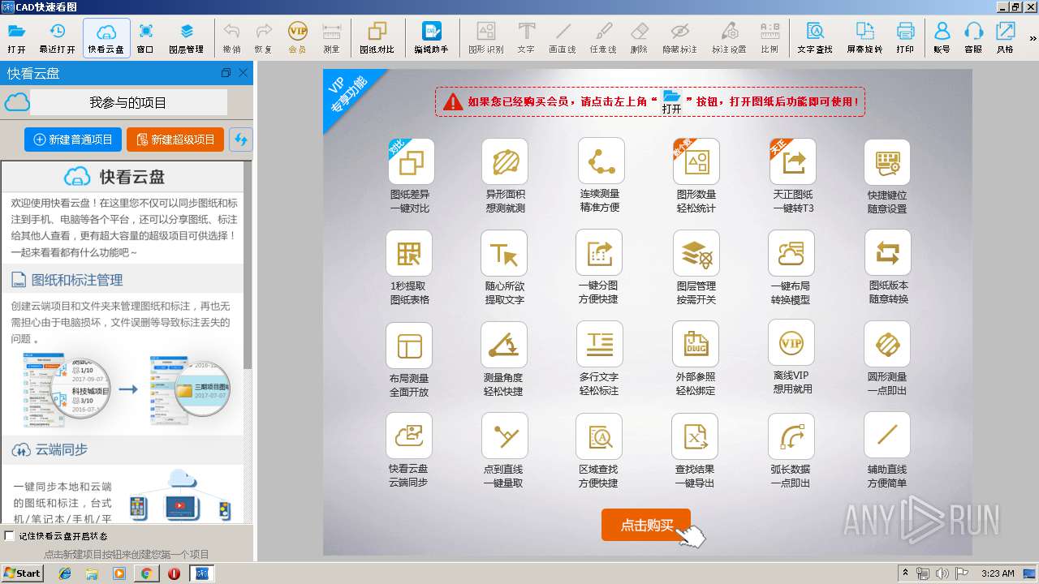Open 标注设置 annotation settings
The height and width of the screenshot is (584, 1039).
click(729, 38)
